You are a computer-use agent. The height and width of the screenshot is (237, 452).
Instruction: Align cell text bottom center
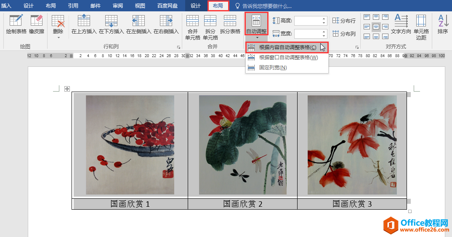tap(376, 36)
